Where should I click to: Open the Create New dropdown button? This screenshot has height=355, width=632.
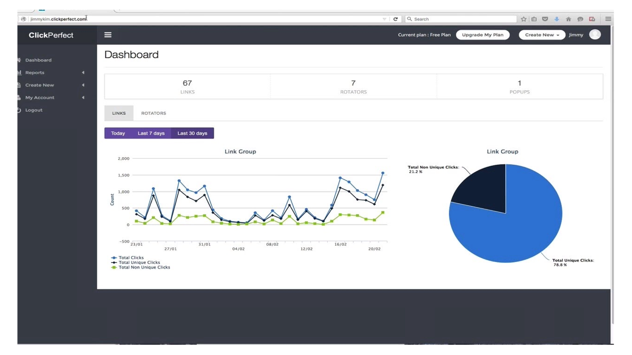tap(542, 35)
